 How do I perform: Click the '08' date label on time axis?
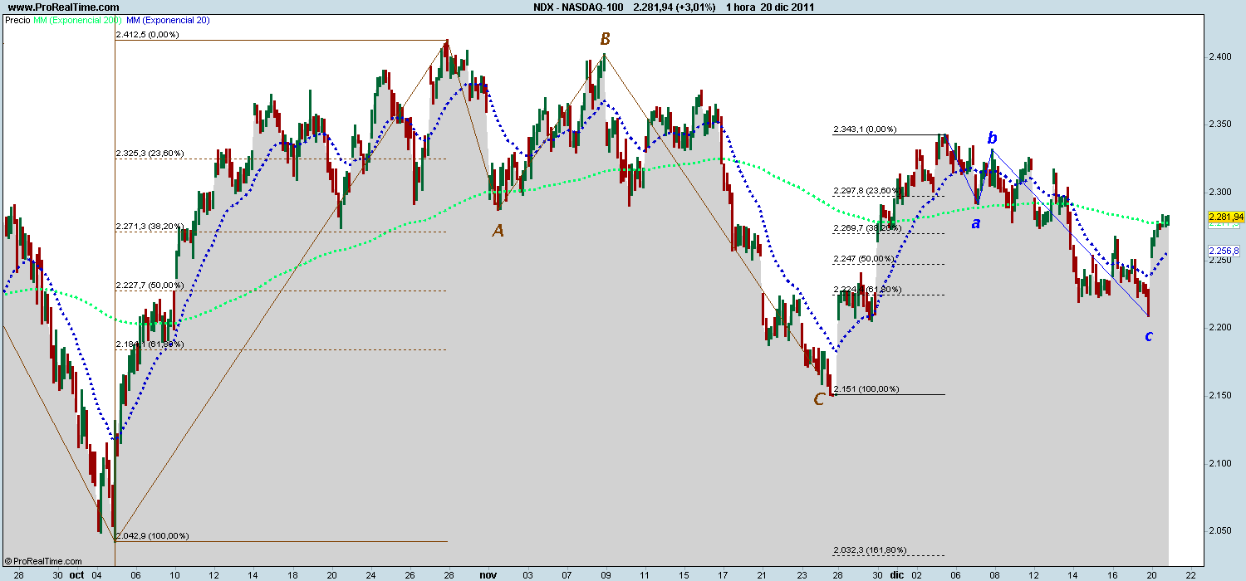click(x=994, y=574)
